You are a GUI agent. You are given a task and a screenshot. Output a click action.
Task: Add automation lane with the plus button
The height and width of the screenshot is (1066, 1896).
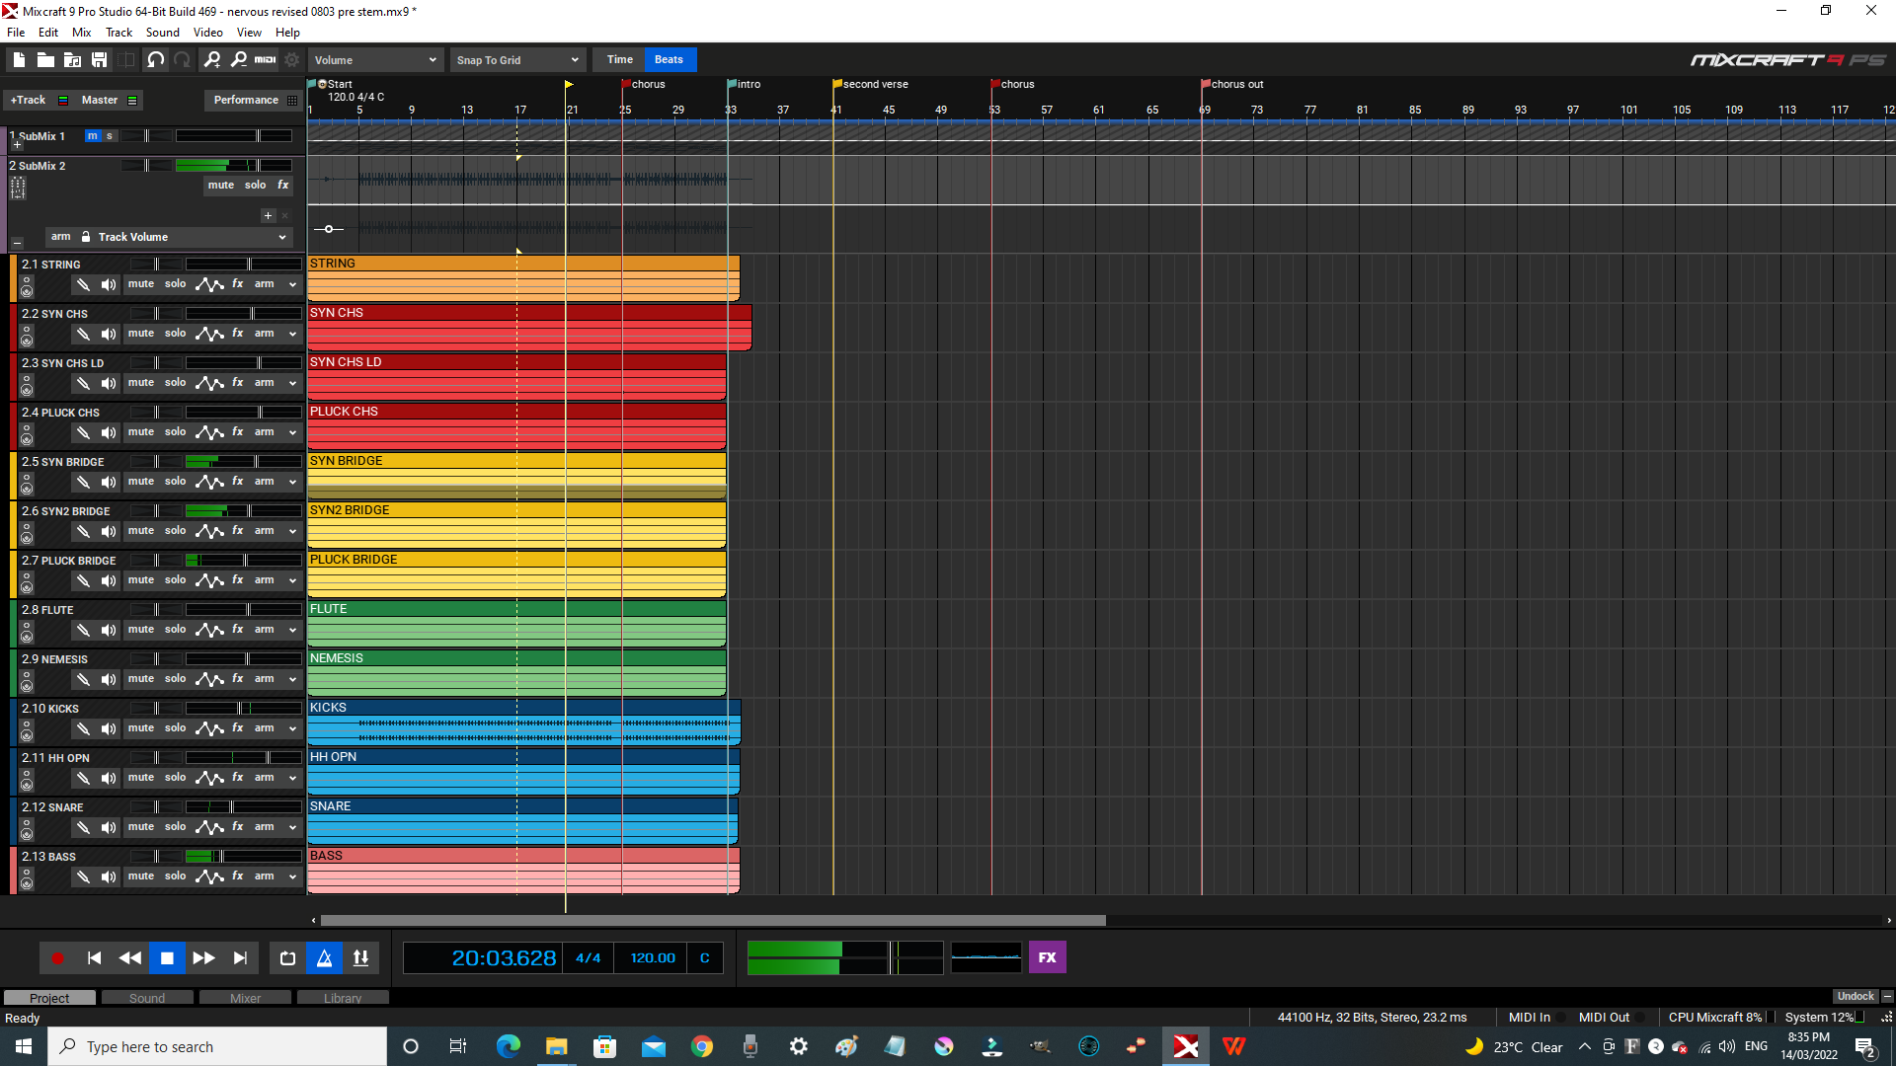click(x=268, y=215)
